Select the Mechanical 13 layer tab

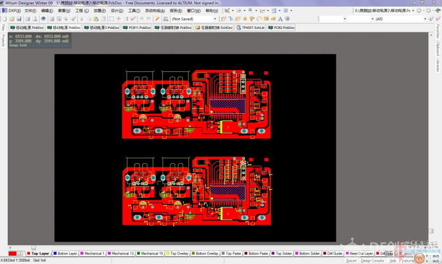click(120, 253)
